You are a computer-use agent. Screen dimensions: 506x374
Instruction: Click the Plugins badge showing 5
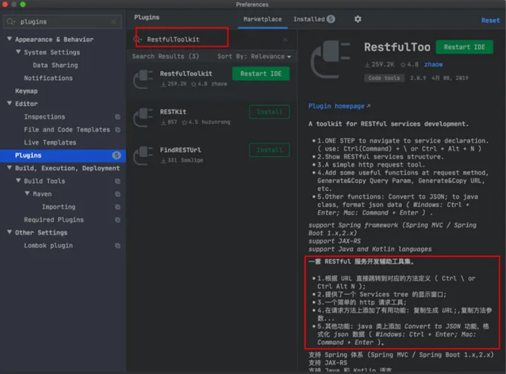pyautogui.click(x=116, y=155)
